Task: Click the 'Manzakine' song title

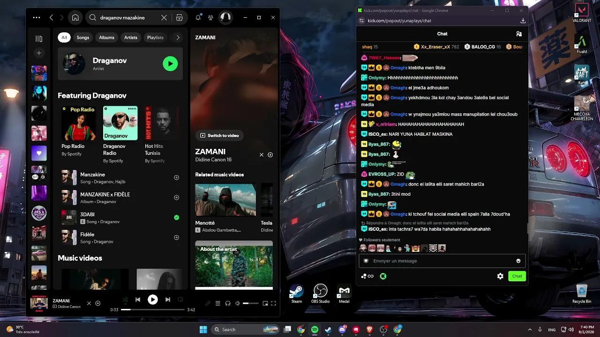Action: pos(92,175)
